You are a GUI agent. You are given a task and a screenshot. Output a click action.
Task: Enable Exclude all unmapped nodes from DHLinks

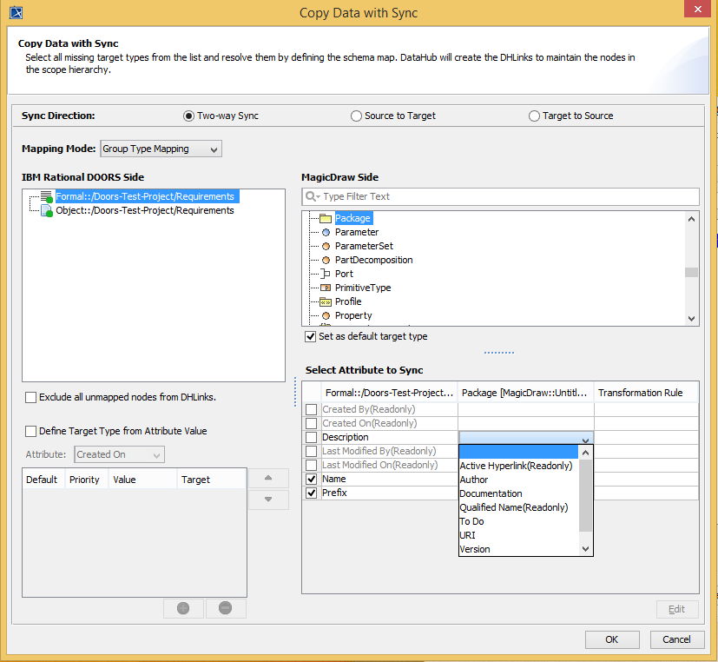click(31, 398)
